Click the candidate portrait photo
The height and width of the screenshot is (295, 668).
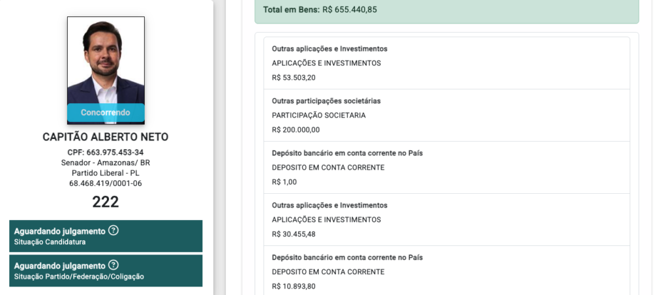point(106,70)
